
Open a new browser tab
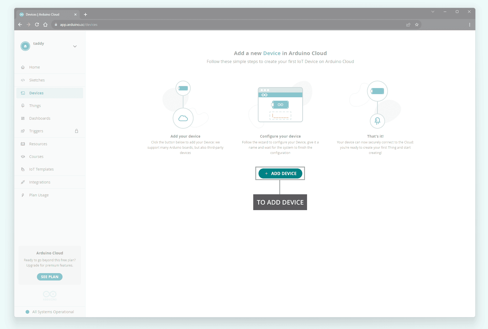click(85, 14)
